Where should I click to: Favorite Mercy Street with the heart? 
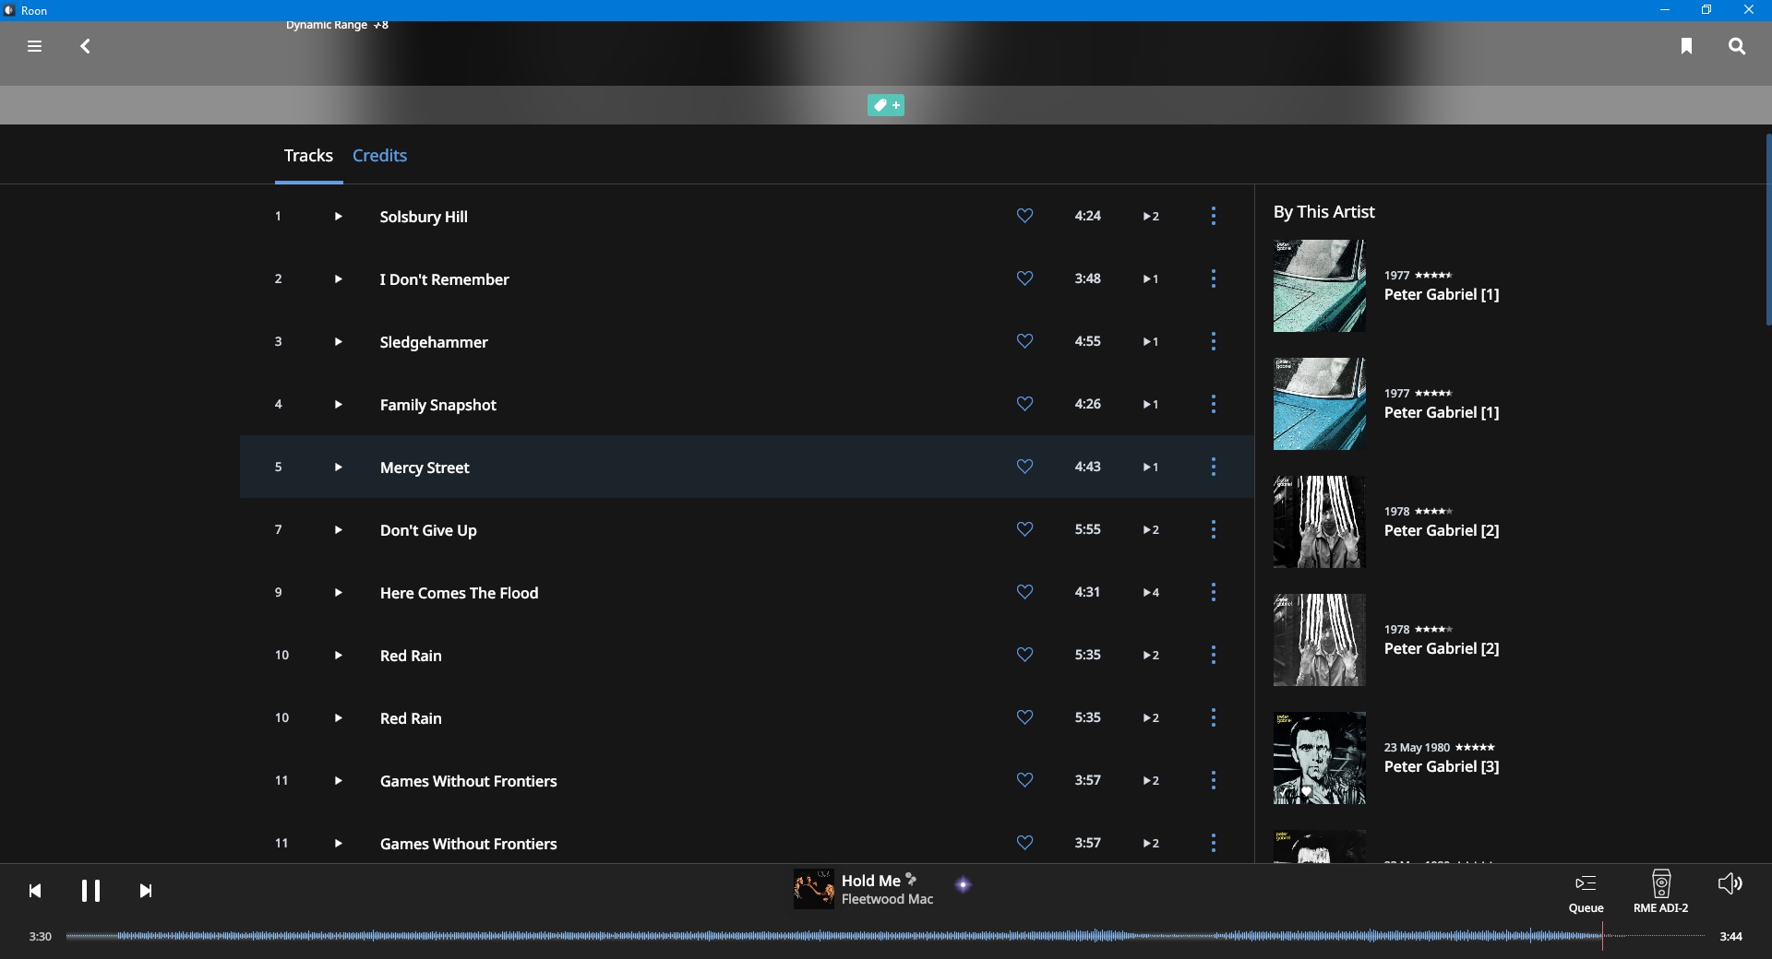(x=1024, y=467)
